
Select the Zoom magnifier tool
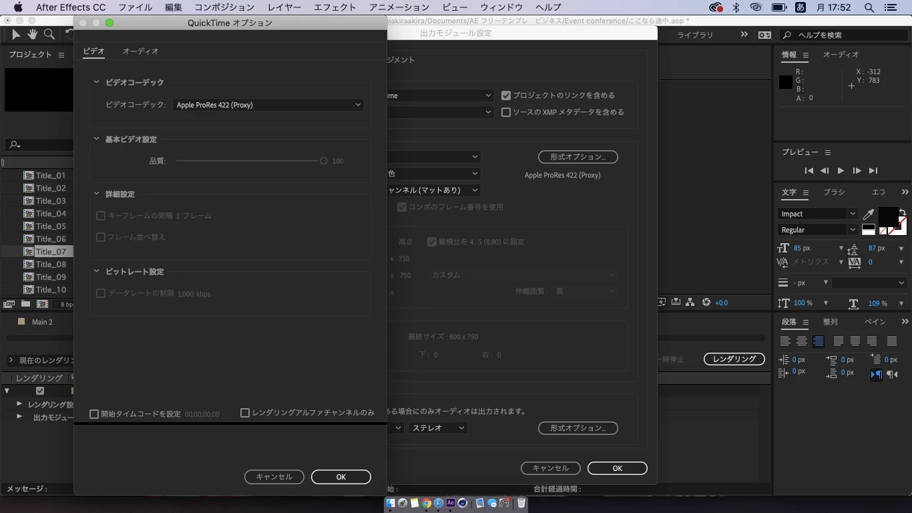49,34
